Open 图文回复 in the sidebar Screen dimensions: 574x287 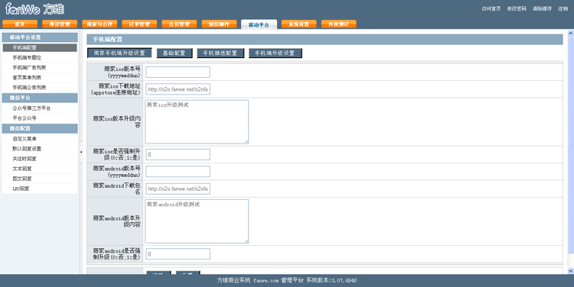pos(40,178)
